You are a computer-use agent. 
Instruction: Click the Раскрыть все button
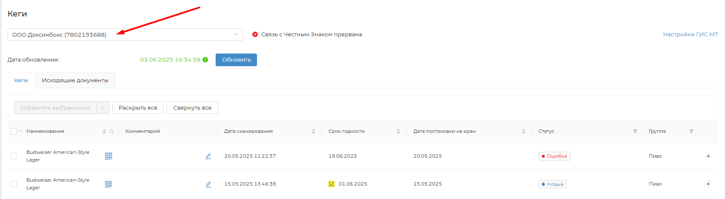point(138,108)
